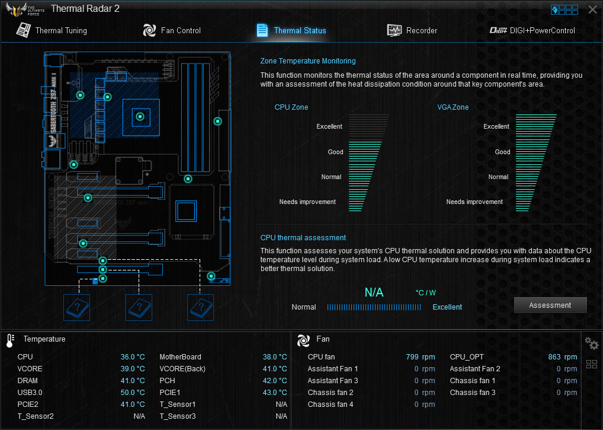This screenshot has width=603, height=430.
Task: Click the left question-mark hard drive icon
Action: pyautogui.click(x=76, y=307)
